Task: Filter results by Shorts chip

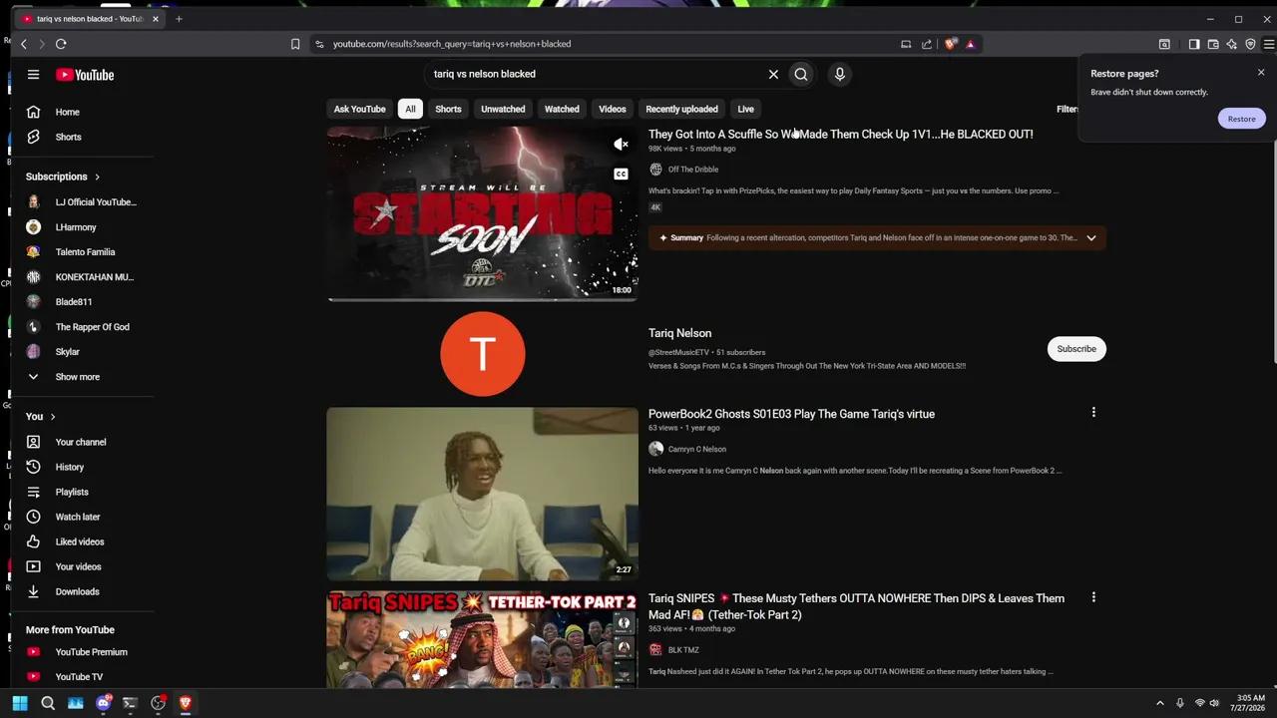Action: (448, 109)
